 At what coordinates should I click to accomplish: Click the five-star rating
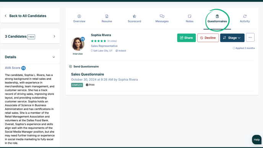click(99, 41)
